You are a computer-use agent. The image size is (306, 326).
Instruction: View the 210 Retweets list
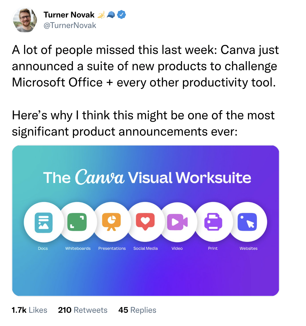(x=83, y=310)
